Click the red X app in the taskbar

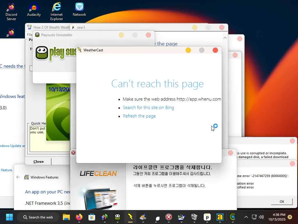coord(168,217)
